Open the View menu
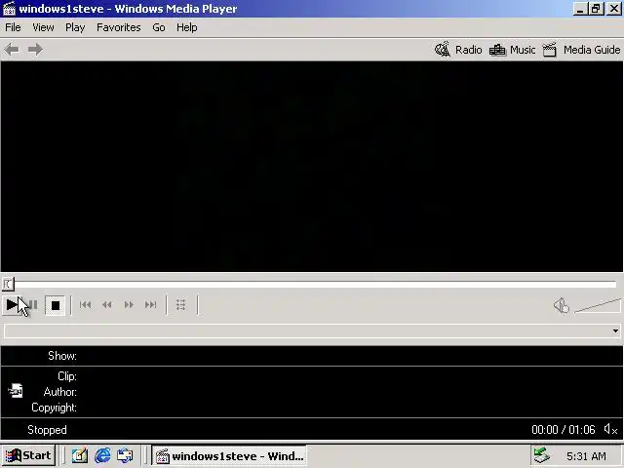 pos(43,27)
